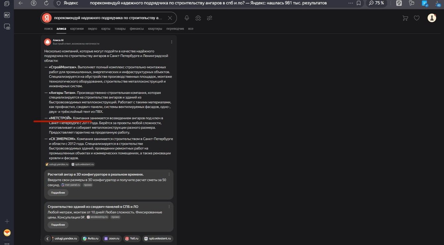Click the browser address bar text

click(208, 3)
